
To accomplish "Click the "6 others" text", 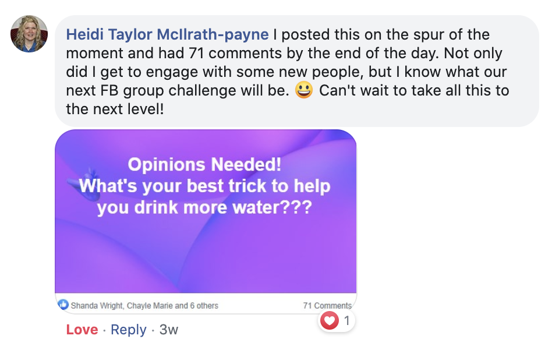I will pos(204,306).
